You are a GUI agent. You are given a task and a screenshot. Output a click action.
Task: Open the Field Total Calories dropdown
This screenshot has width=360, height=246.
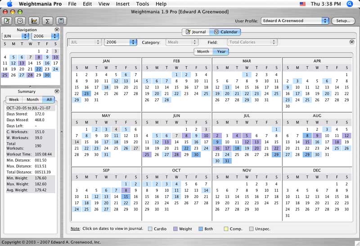pos(252,42)
